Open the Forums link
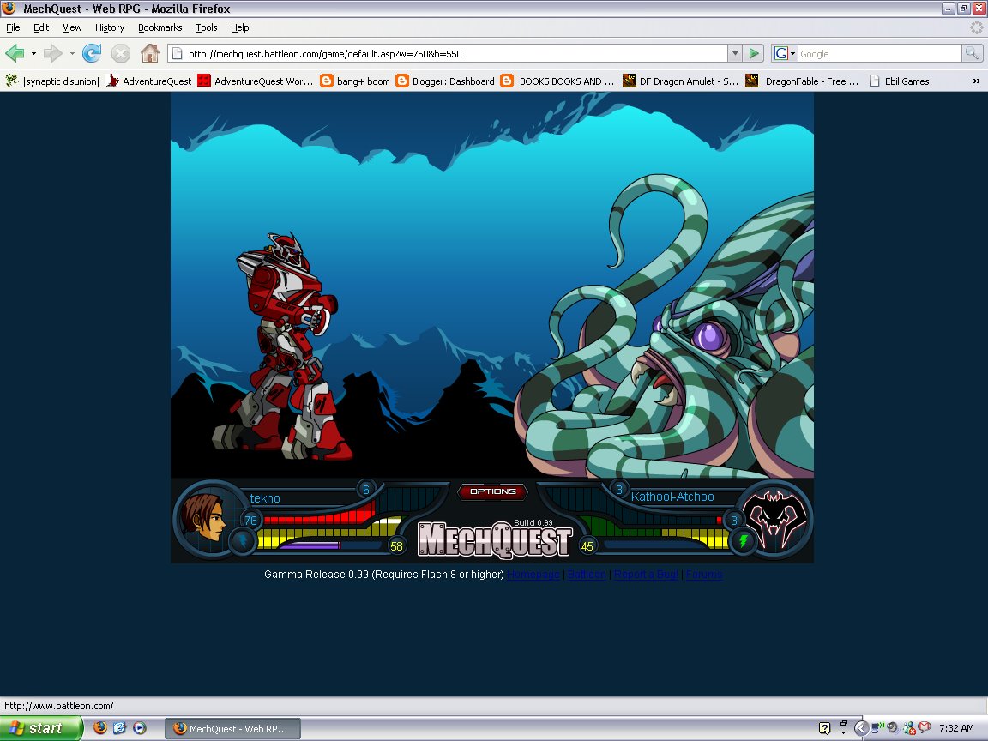 click(704, 575)
